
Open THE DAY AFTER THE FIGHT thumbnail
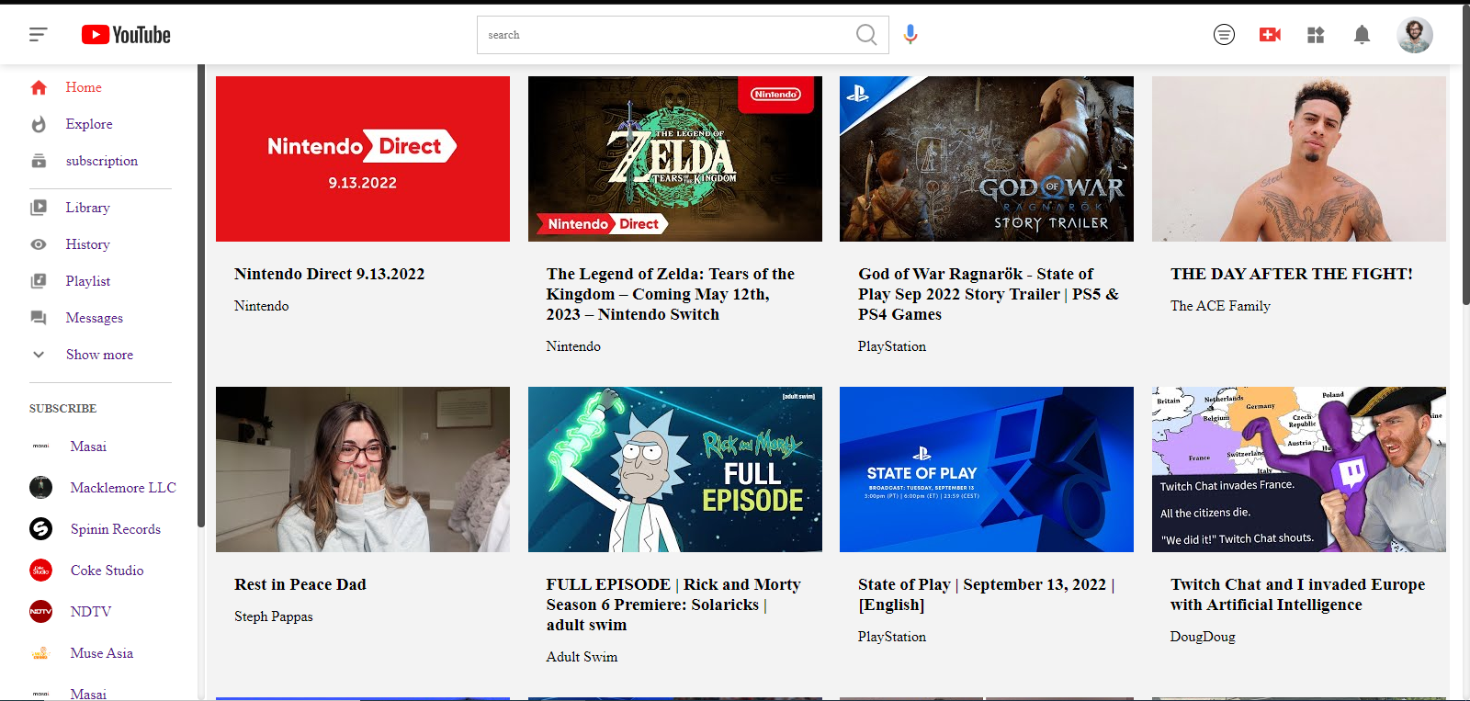(x=1299, y=159)
